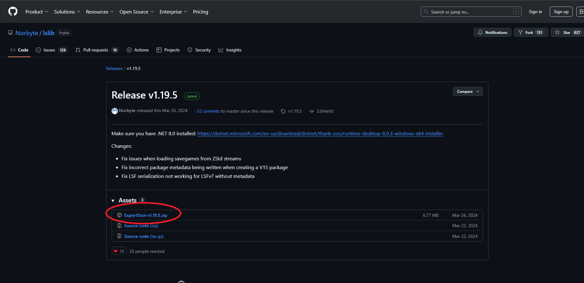Image resolution: width=584 pixels, height=283 pixels.
Task: Download Source code (zip)
Action: click(x=141, y=226)
